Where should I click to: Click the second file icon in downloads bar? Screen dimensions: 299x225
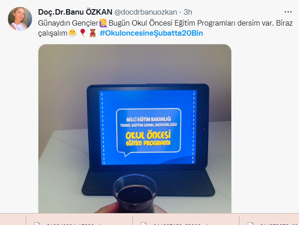(144, 224)
